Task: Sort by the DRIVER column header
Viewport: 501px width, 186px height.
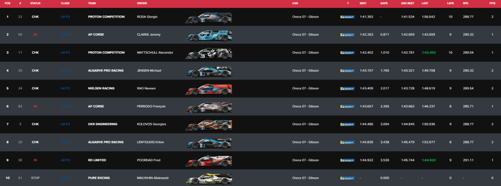Action: point(142,3)
